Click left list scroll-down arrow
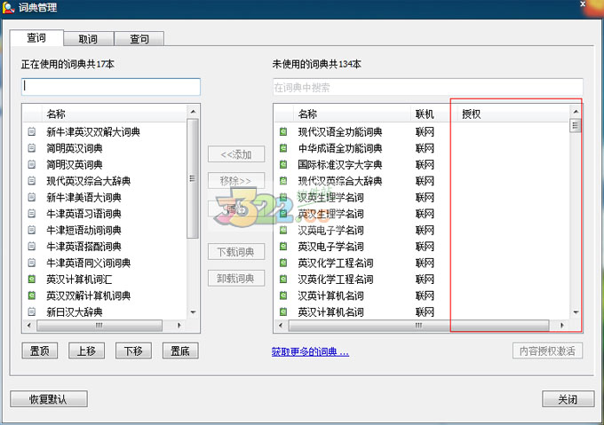 (193, 312)
